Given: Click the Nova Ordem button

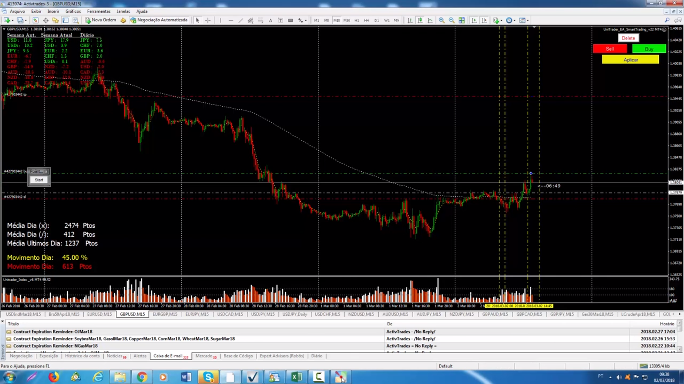Looking at the screenshot, I should 100,20.
